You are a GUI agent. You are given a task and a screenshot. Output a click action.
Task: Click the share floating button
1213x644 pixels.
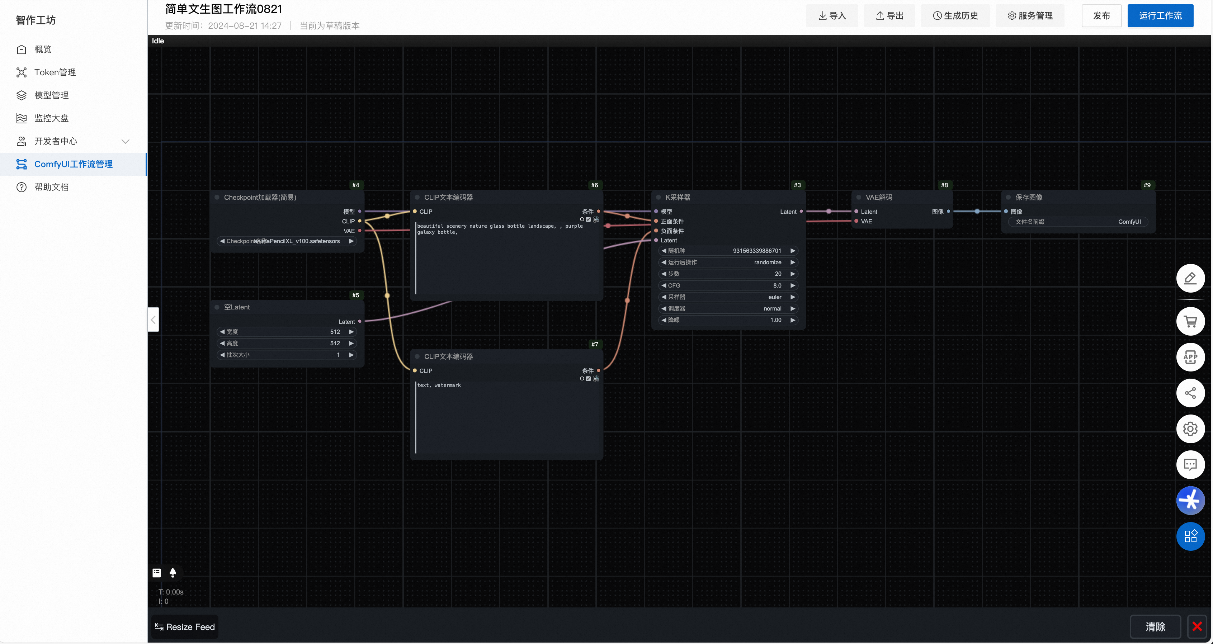(x=1190, y=393)
